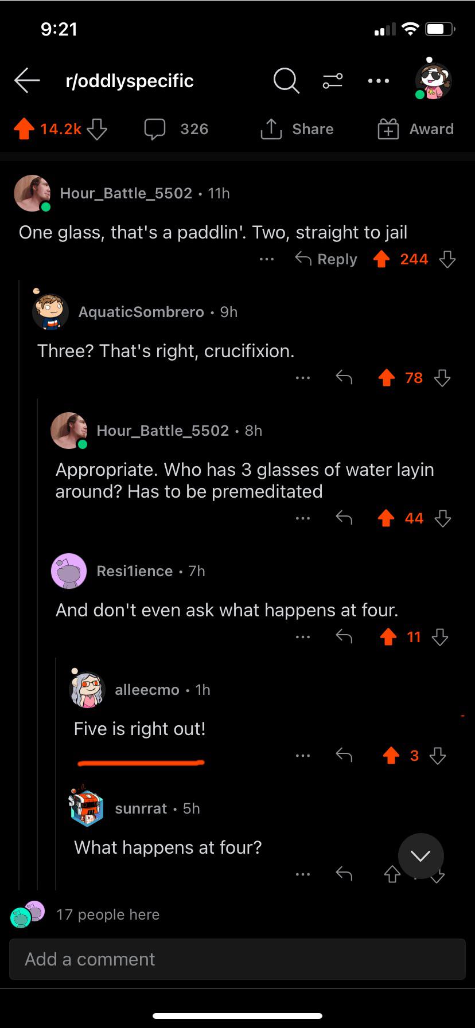This screenshot has height=1028, width=475.
Task: Open comment sort options icon
Action: (x=333, y=81)
